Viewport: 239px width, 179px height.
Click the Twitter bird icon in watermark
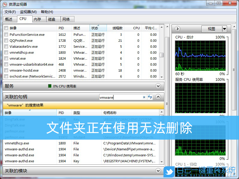(x=169, y=172)
